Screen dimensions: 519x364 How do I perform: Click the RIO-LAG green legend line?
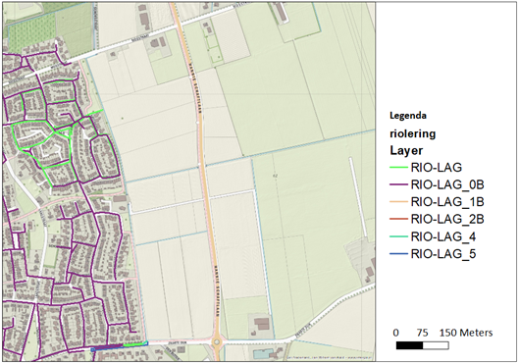[398, 168]
